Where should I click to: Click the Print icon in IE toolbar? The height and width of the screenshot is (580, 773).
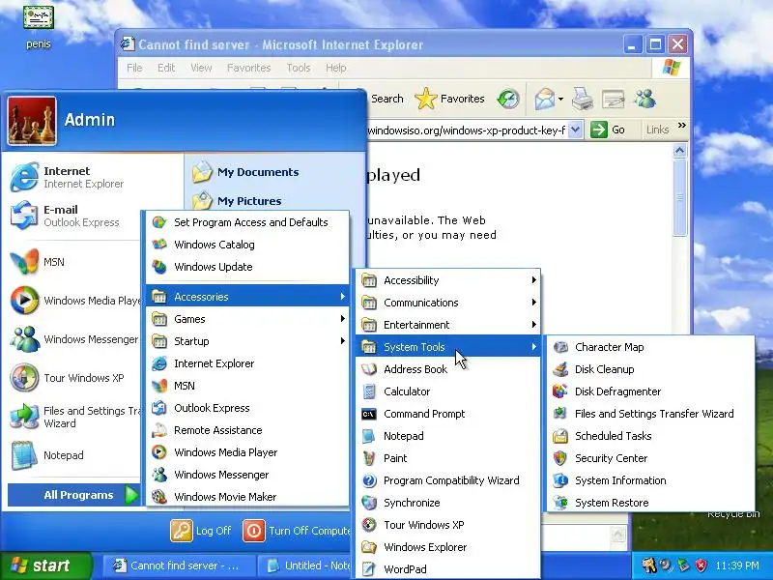[583, 99]
